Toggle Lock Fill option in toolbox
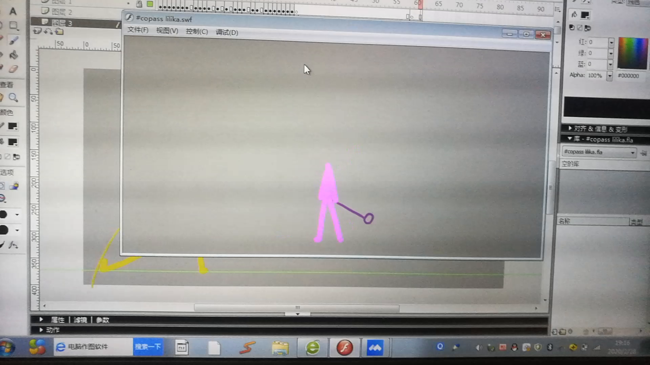Viewport: 650px width, 365px height. point(14,186)
